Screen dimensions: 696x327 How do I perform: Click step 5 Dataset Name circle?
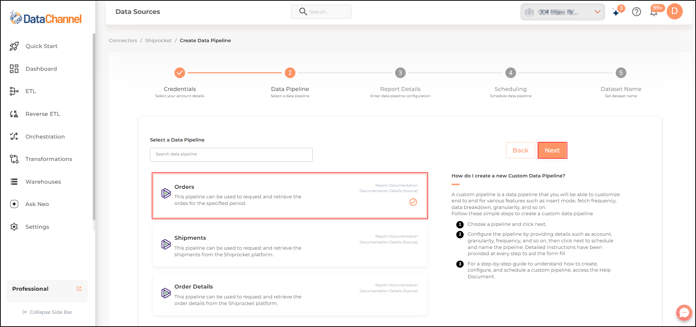(621, 73)
